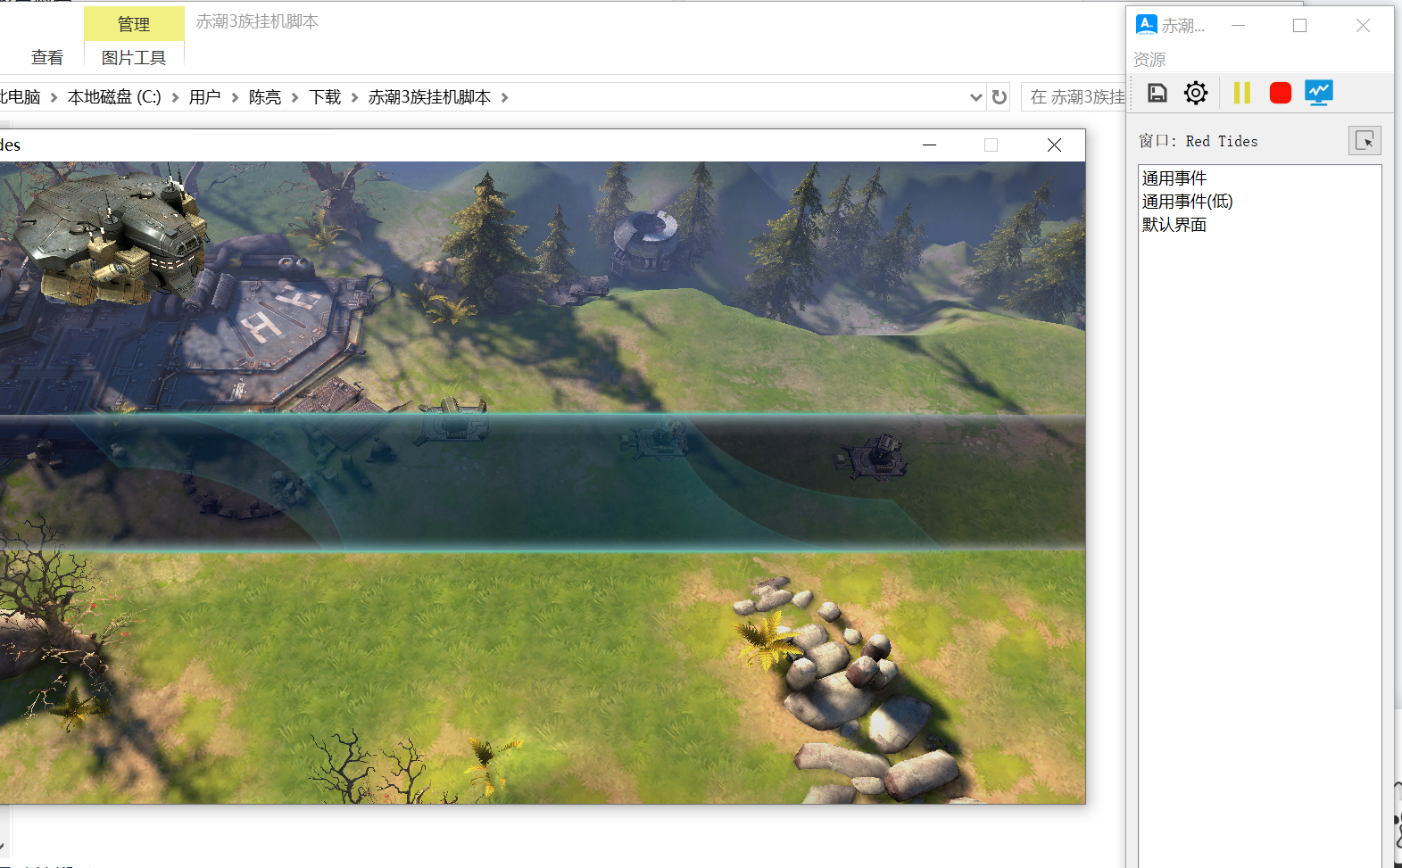Click the 此电脑 breadcrumb segment
Viewport: 1402px width, 868px height.
[x=20, y=97]
